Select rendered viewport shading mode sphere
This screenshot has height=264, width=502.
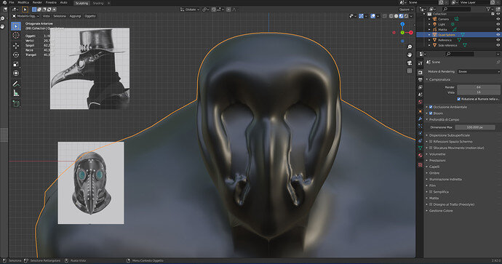(406, 16)
